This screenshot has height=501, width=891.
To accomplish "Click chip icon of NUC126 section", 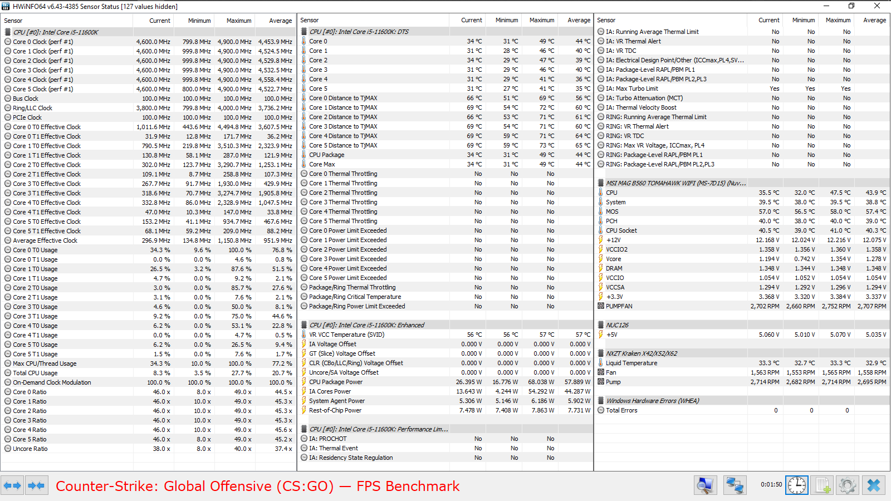I will [x=601, y=325].
